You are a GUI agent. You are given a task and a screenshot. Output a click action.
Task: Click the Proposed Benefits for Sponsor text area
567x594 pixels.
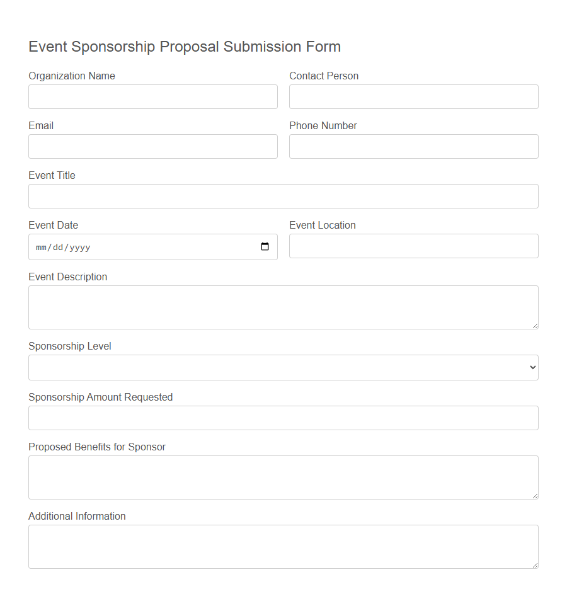click(283, 477)
